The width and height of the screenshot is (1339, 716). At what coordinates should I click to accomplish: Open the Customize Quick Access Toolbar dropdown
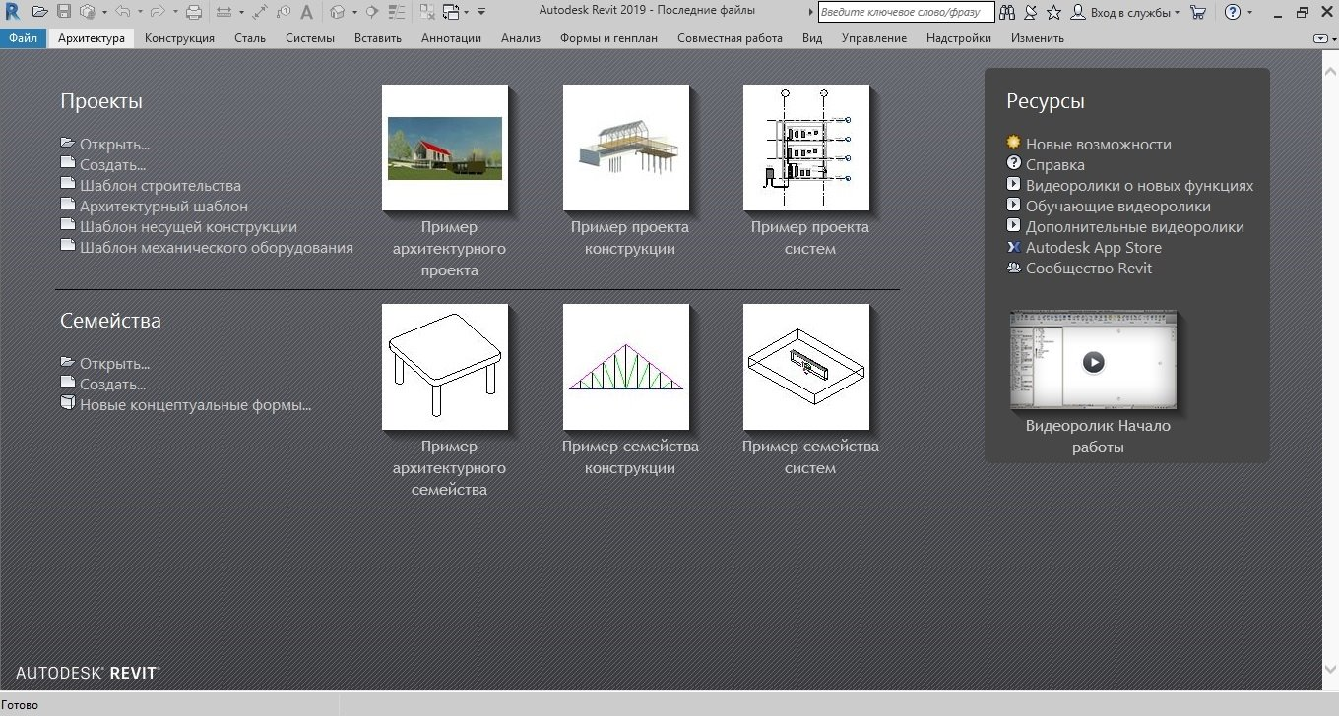point(481,13)
